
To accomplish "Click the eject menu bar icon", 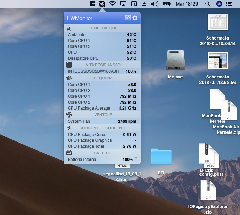I will (x=144, y=4).
